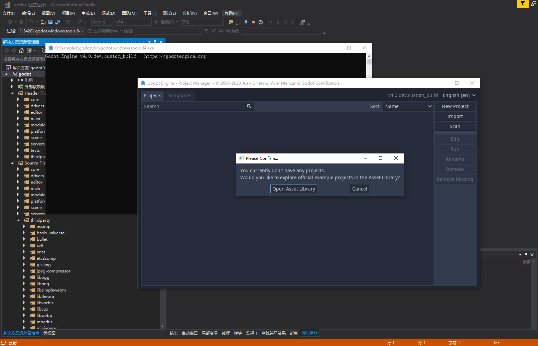Image resolution: width=538 pixels, height=346 pixels.
Task: Click the Search field in Project Manager
Action: click(x=198, y=106)
